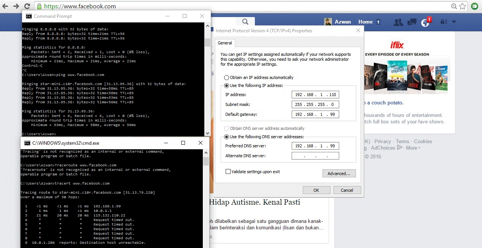The width and height of the screenshot is (482, 248).
Task: Cancel the IPv4 properties dialog
Action: (x=347, y=190)
